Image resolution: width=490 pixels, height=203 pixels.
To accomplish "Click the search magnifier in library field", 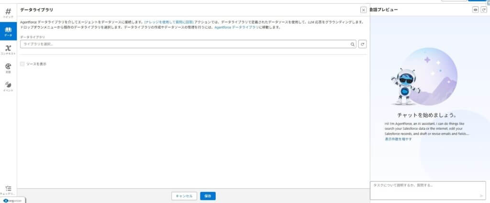I will (x=353, y=45).
